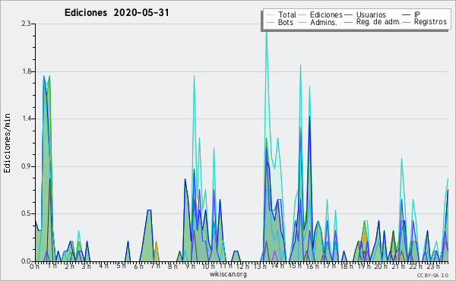The width and height of the screenshot is (456, 281).
Task: Click the '9 h' x-axis label
Action: (x=190, y=267)
